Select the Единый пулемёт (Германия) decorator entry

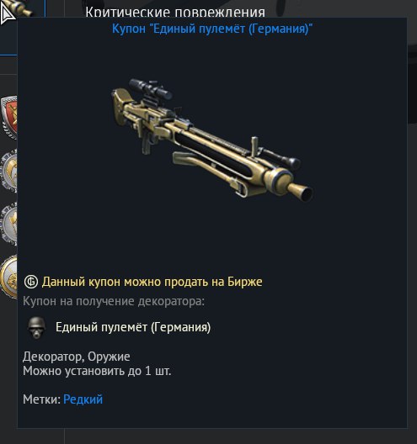133,327
